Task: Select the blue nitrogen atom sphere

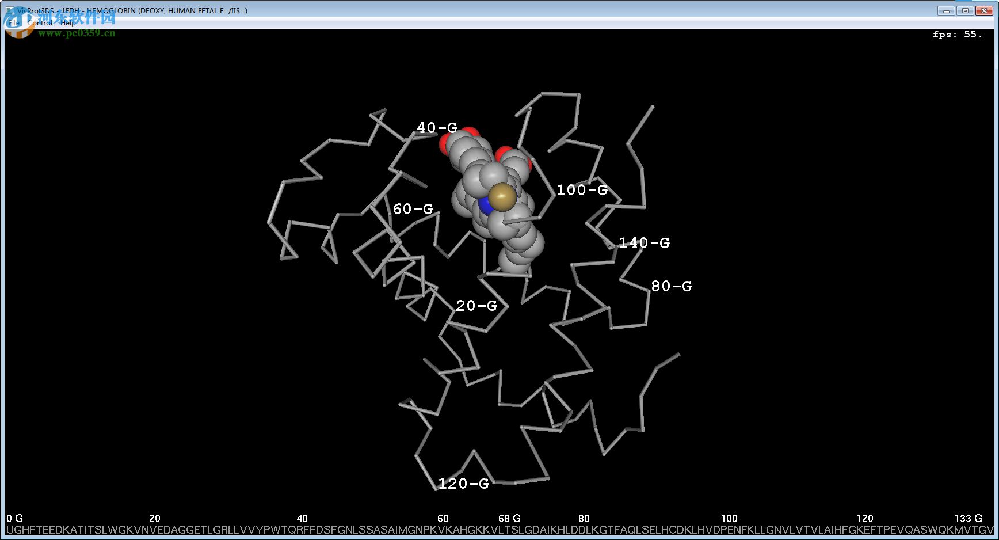Action: coord(485,204)
